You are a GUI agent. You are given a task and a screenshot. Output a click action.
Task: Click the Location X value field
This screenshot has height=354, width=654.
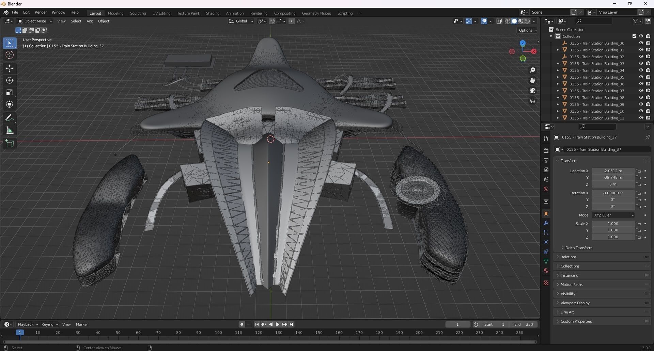(x=613, y=171)
